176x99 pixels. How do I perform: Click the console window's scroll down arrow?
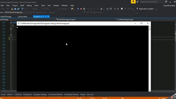click(x=150, y=90)
